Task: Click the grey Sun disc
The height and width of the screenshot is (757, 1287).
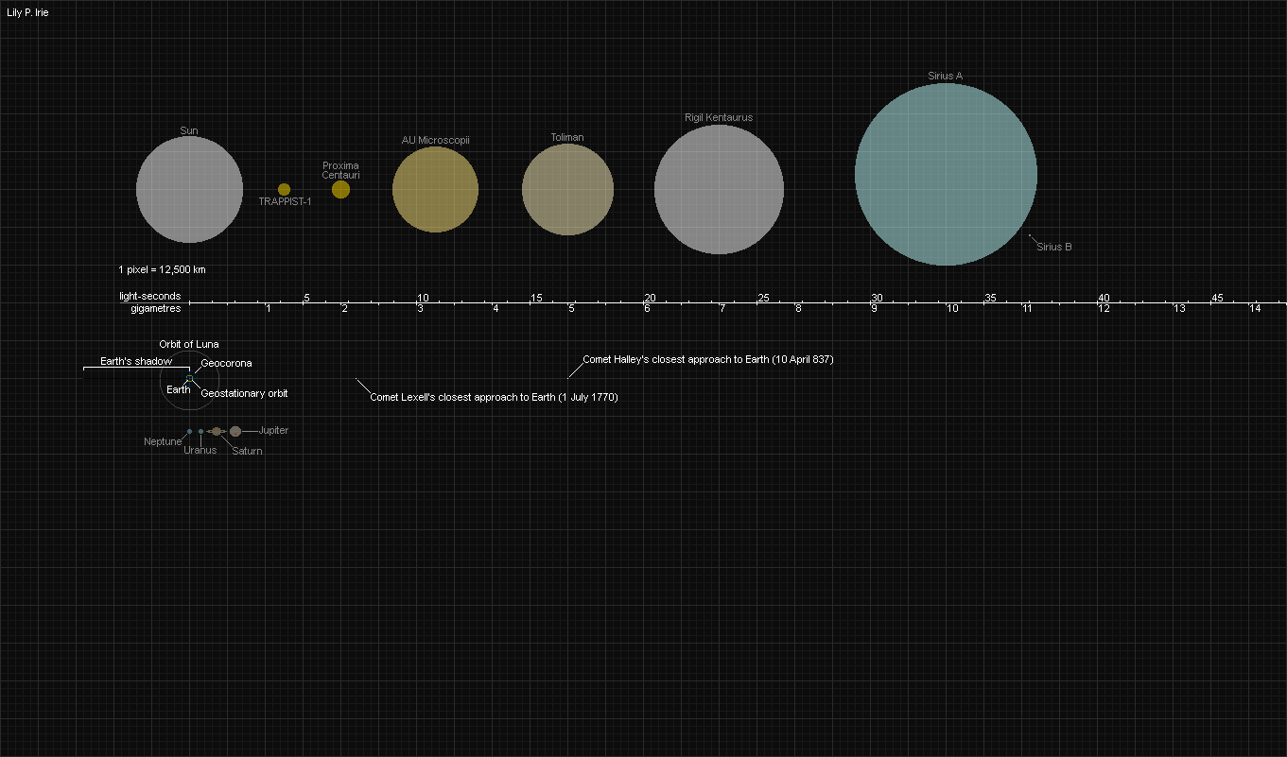Action: 189,189
